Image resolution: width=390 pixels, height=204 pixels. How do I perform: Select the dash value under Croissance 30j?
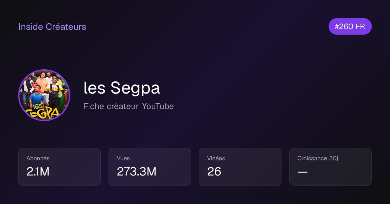coord(303,172)
